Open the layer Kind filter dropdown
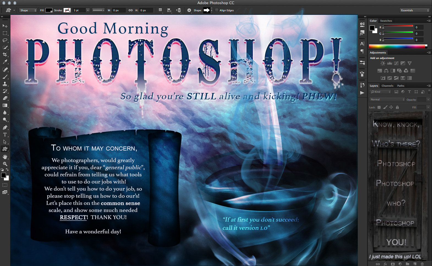 click(x=380, y=92)
